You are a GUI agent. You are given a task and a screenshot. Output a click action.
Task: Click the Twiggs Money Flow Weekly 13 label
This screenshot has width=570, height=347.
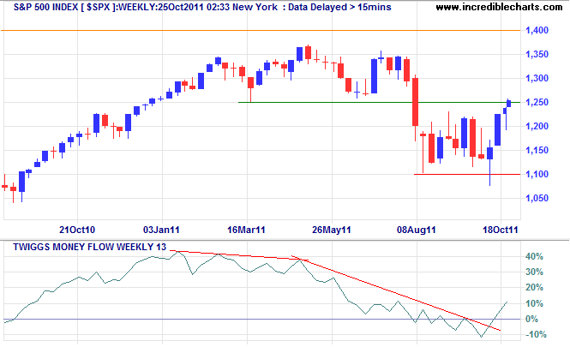point(89,247)
